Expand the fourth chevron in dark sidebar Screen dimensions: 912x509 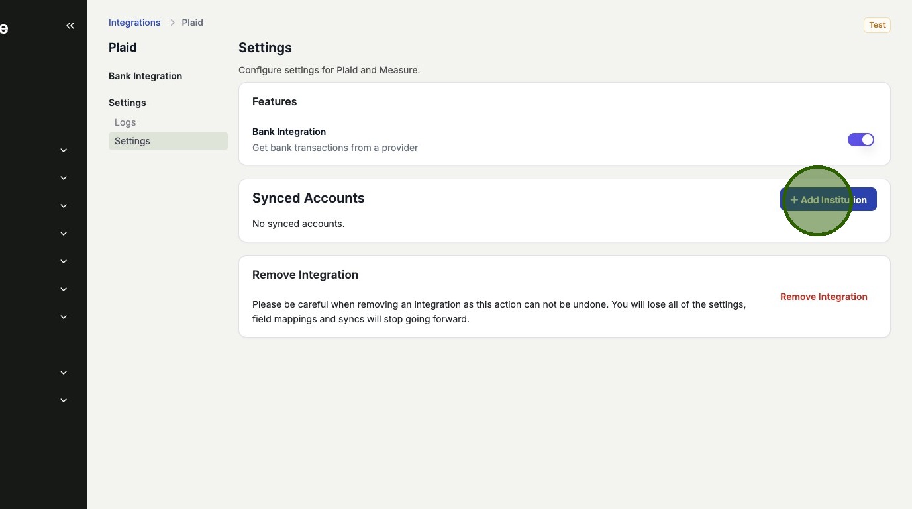coord(64,234)
